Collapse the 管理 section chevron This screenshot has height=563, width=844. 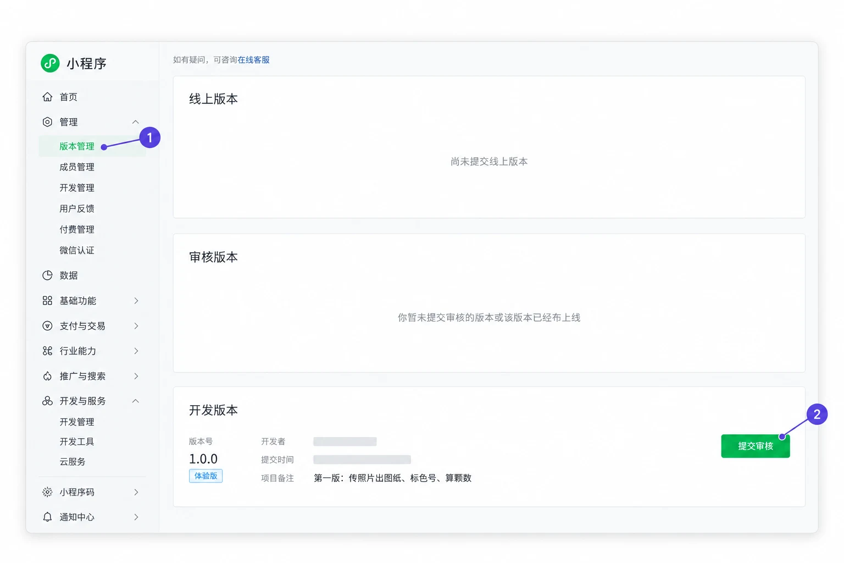coord(136,122)
